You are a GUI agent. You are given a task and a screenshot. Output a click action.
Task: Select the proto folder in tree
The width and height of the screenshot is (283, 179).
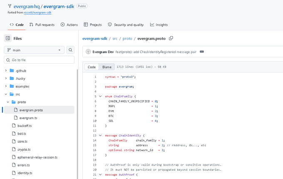[x=22, y=102]
